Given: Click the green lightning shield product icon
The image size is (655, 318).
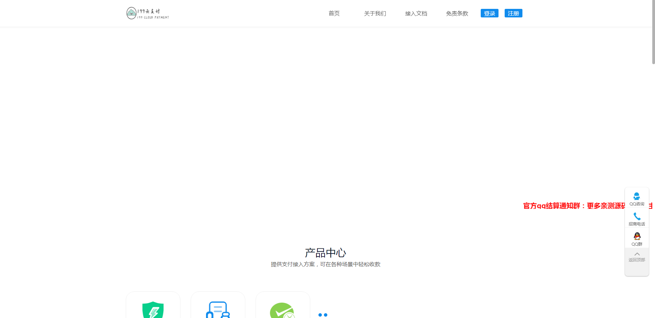Looking at the screenshot, I should click(153, 310).
